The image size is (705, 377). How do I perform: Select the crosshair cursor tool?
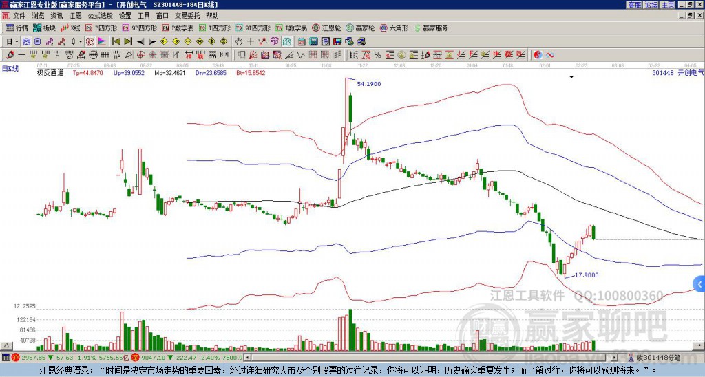(x=251, y=42)
